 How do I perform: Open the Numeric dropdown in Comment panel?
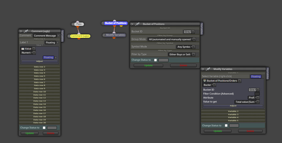34,53
